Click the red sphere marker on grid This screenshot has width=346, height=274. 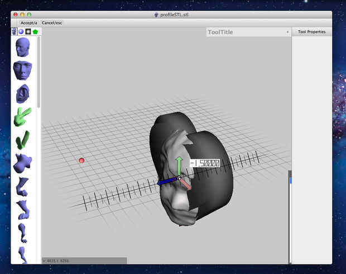coord(81,160)
